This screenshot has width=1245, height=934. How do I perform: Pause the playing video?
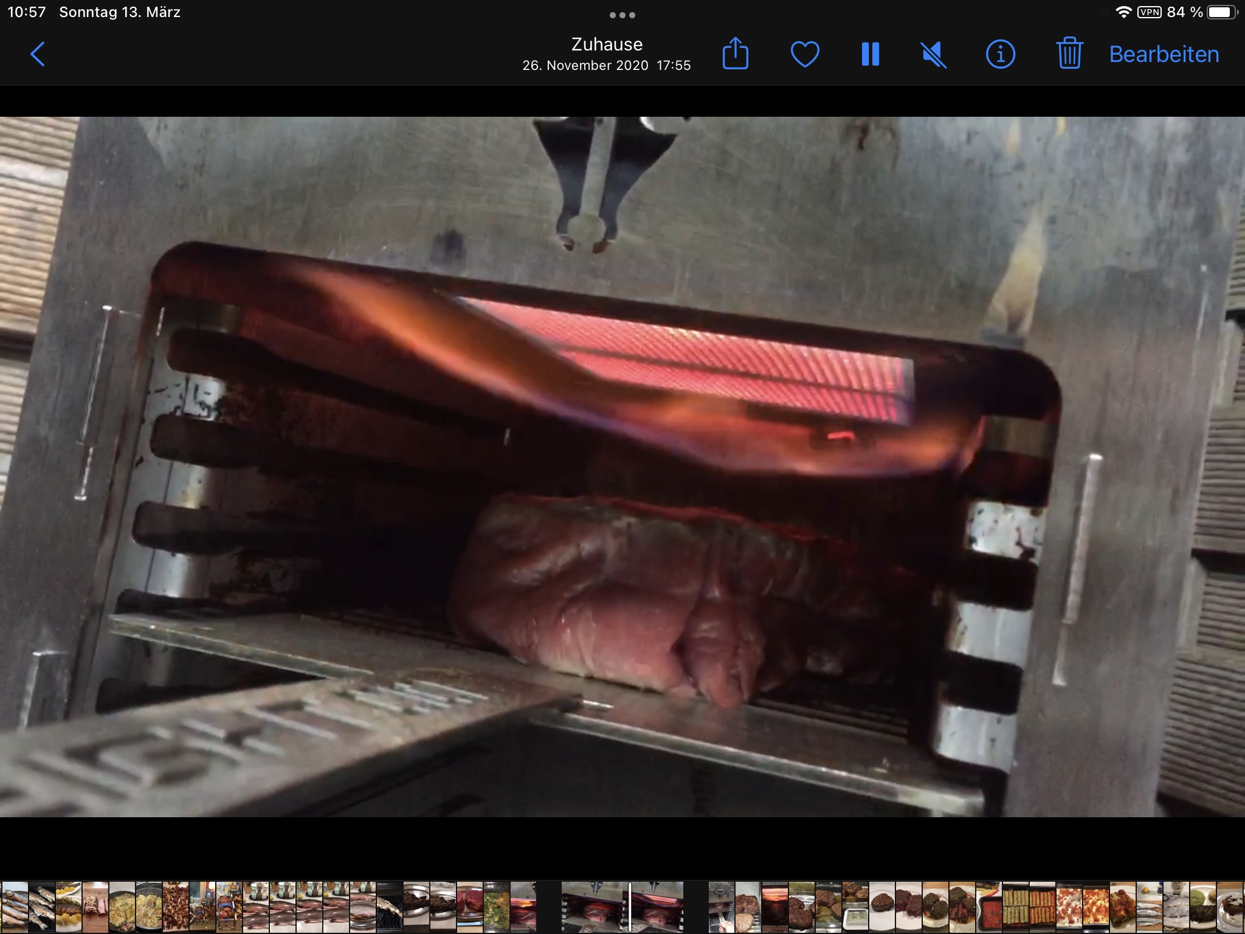pos(871,54)
